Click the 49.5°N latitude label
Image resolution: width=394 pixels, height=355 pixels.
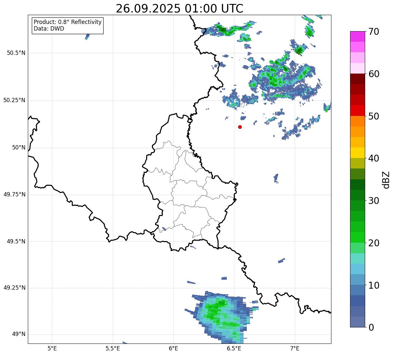16,241
